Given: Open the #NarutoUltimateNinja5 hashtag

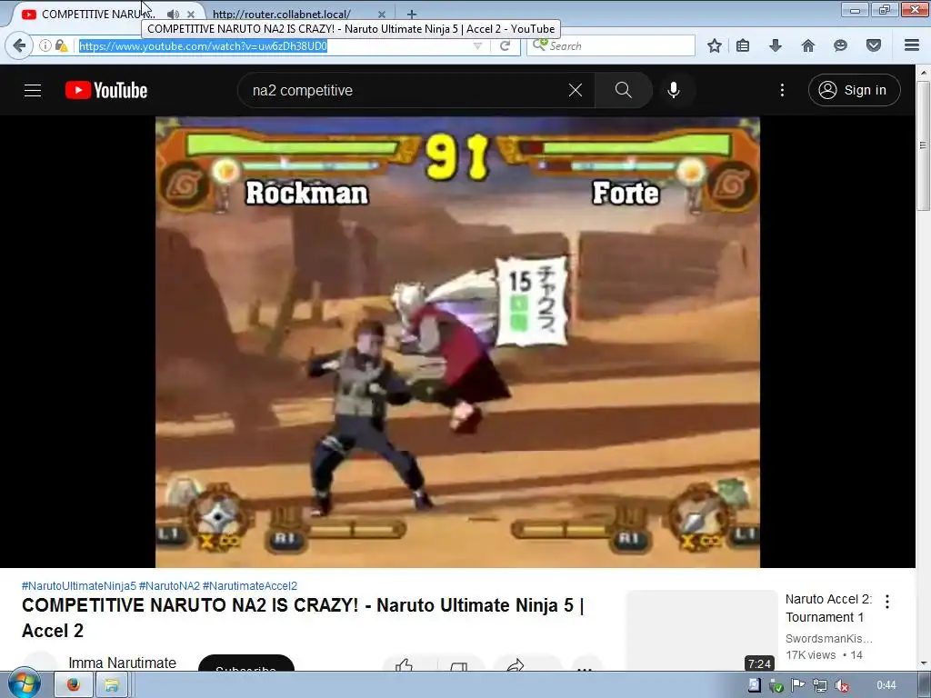Looking at the screenshot, I should pos(79,586).
